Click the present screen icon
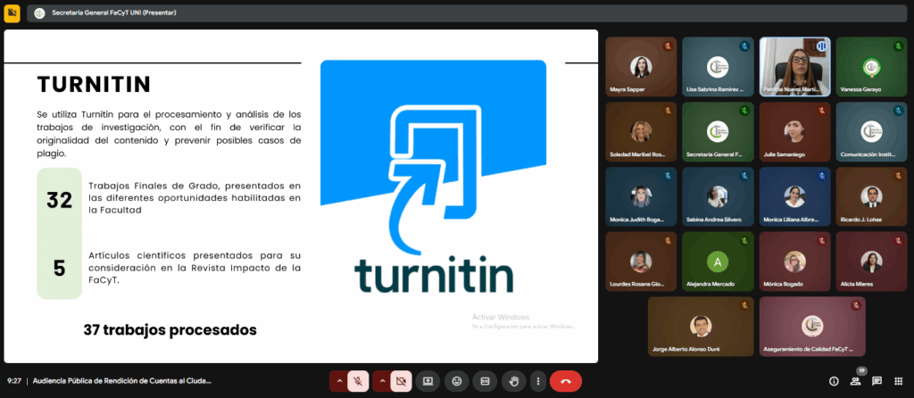 click(x=428, y=381)
